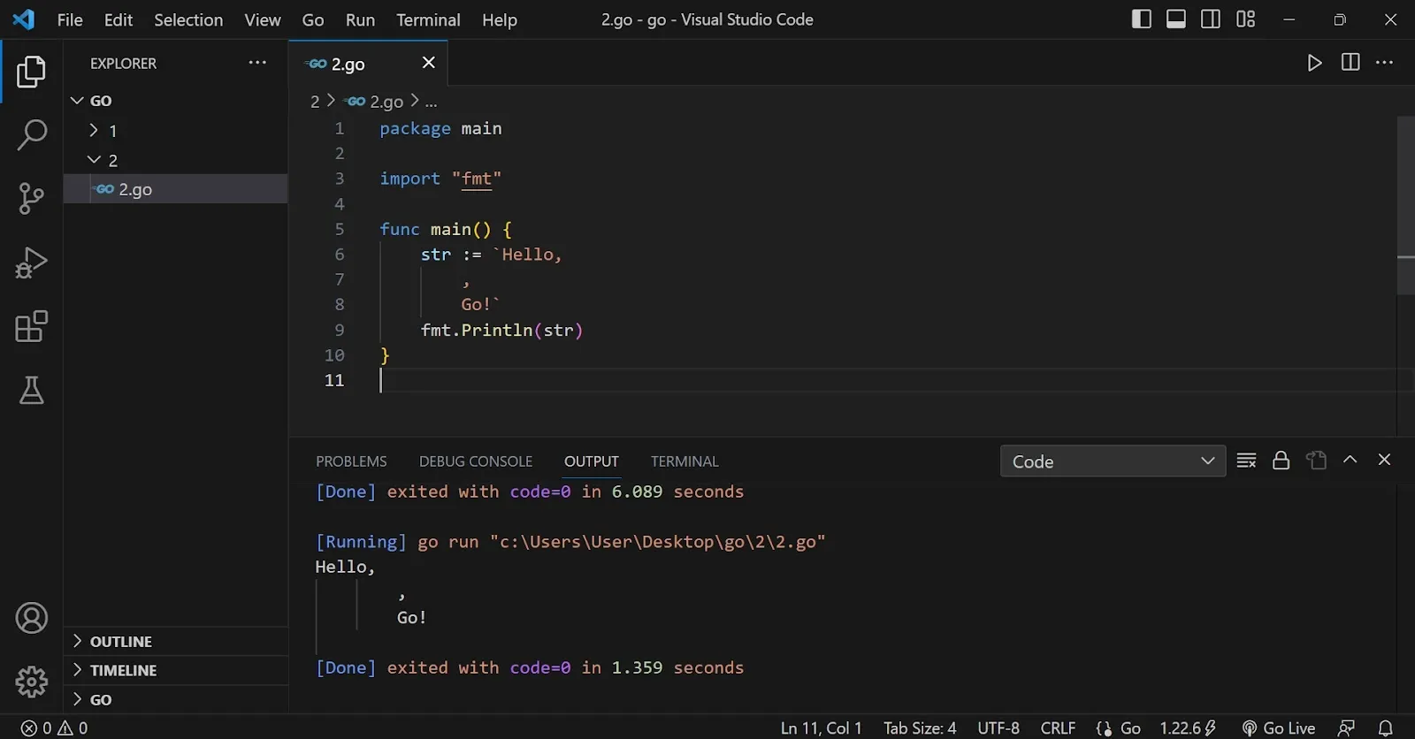The width and height of the screenshot is (1415, 739).
Task: Close the 2.go editor tab
Action: point(429,62)
